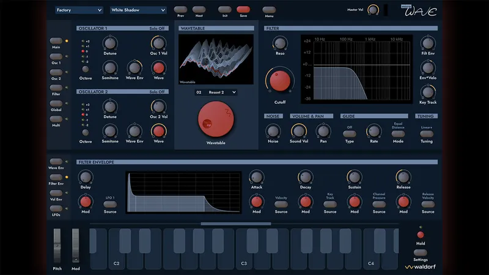The height and width of the screenshot is (275, 489).
Task: Open the White Shadow preset dropdown
Action: (x=138, y=10)
